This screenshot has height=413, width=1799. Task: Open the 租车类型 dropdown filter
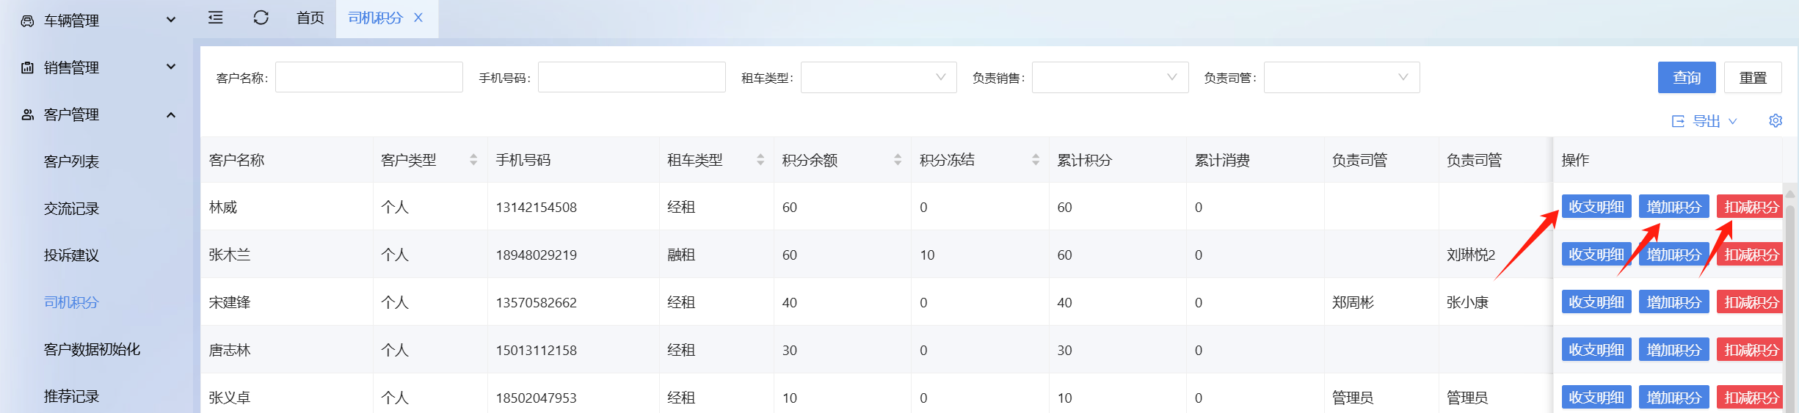(878, 78)
